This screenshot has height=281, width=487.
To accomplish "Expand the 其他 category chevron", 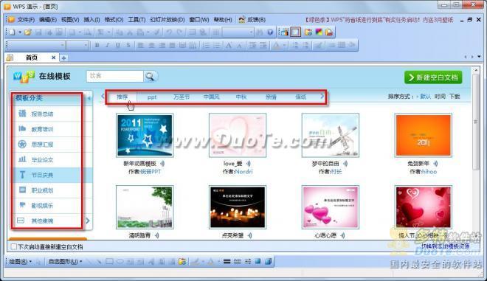I will pos(88,221).
